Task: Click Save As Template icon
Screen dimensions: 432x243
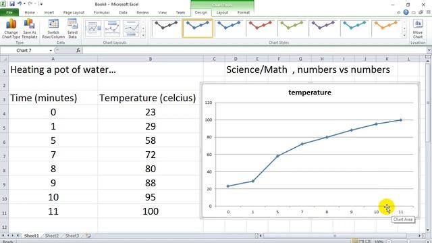Action: 30,28
